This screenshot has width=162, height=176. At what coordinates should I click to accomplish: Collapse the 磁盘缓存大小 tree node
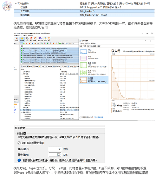point(22,112)
